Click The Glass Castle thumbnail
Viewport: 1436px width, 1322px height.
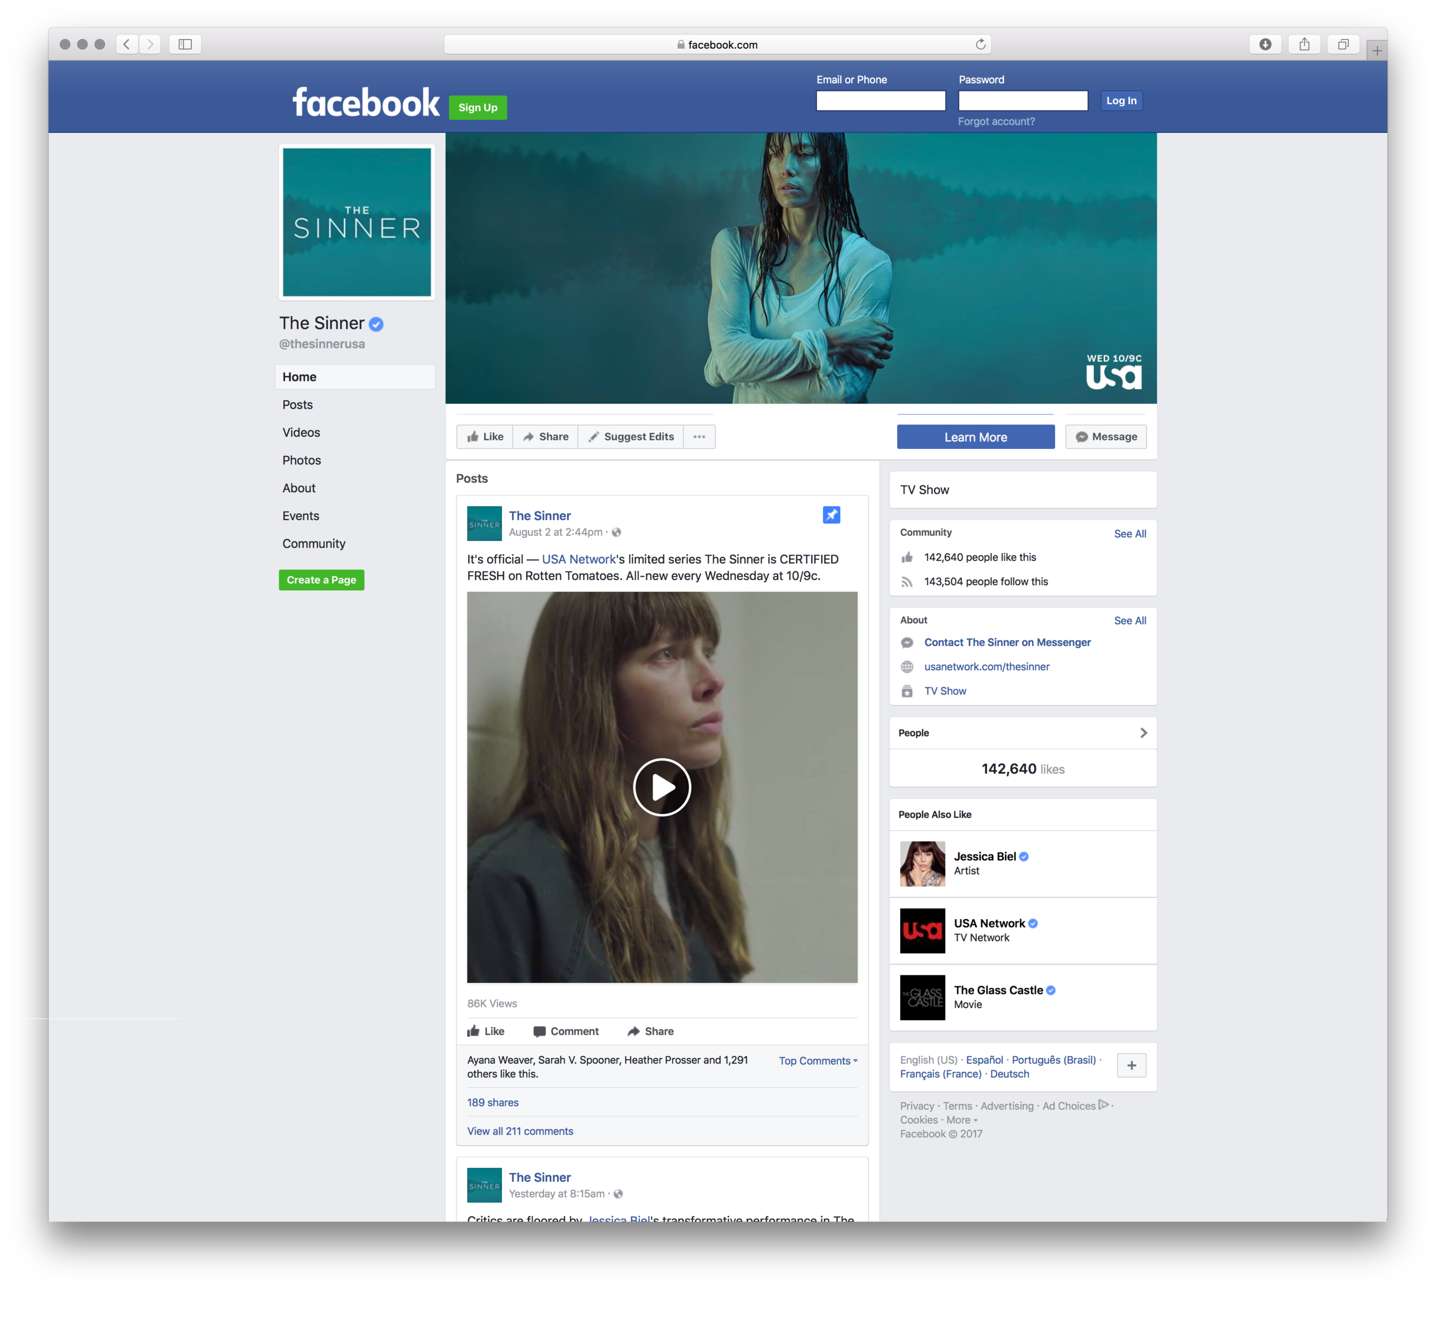[922, 997]
